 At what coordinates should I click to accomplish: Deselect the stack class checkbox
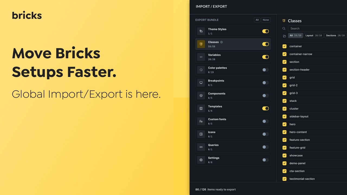pos(284,101)
